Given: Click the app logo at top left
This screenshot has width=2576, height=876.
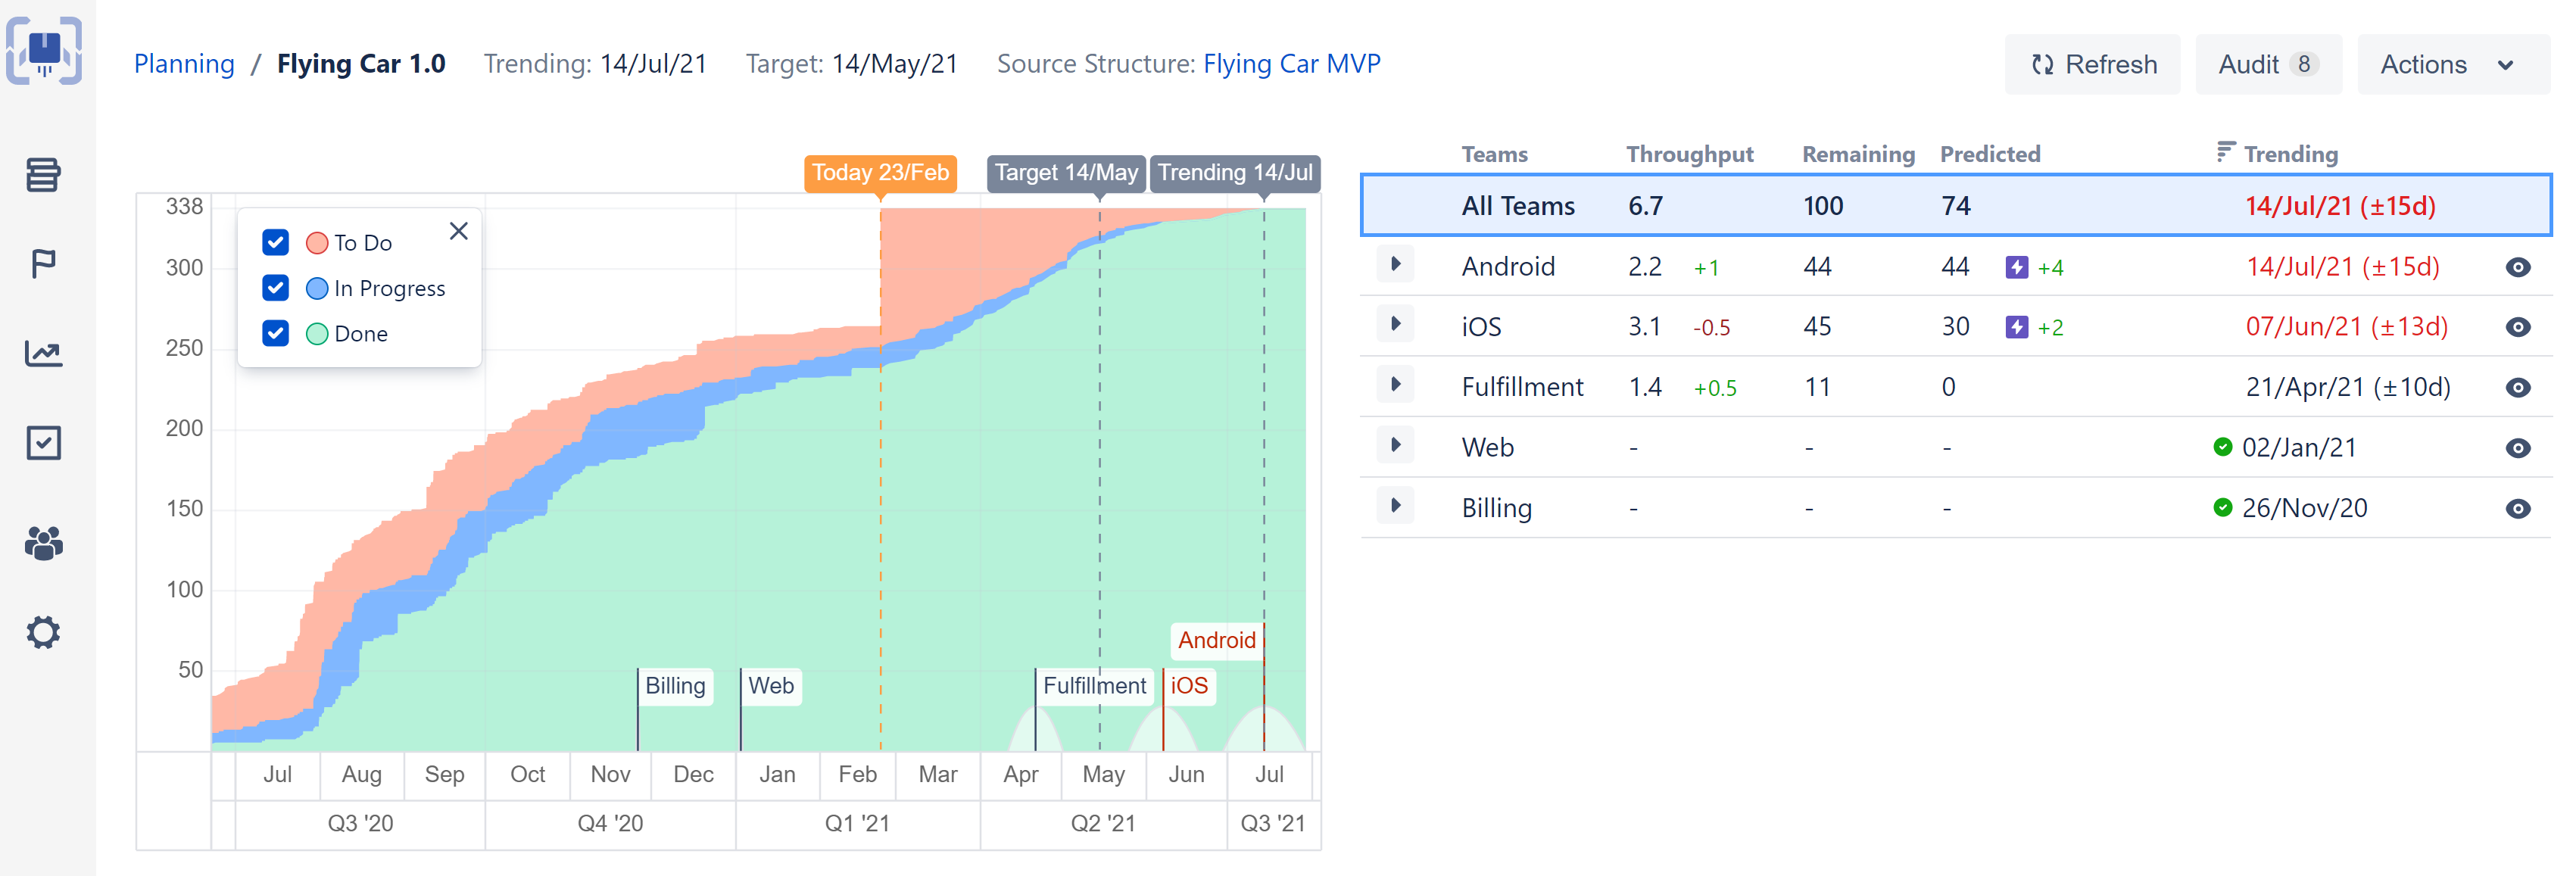Looking at the screenshot, I should click(43, 50).
